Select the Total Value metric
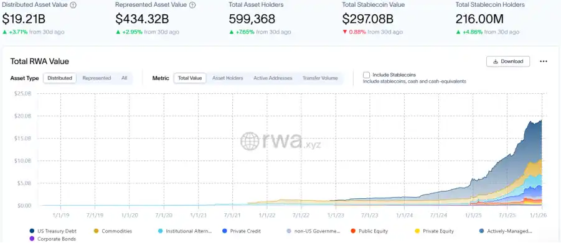The height and width of the screenshot is (243, 561). (x=190, y=78)
